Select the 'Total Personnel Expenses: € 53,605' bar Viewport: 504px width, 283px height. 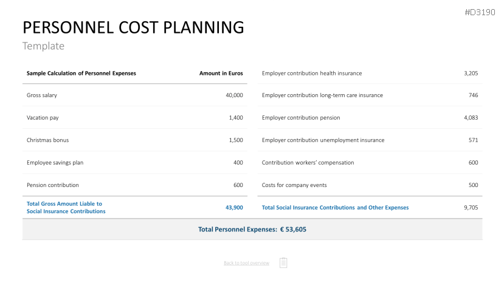[252, 230]
